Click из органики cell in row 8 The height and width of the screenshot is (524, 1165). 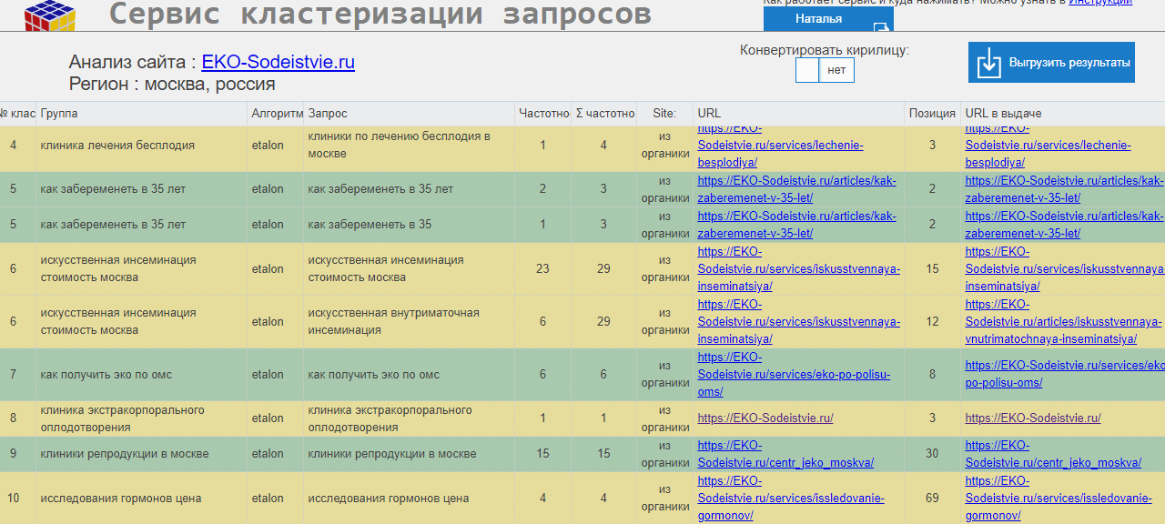665,418
